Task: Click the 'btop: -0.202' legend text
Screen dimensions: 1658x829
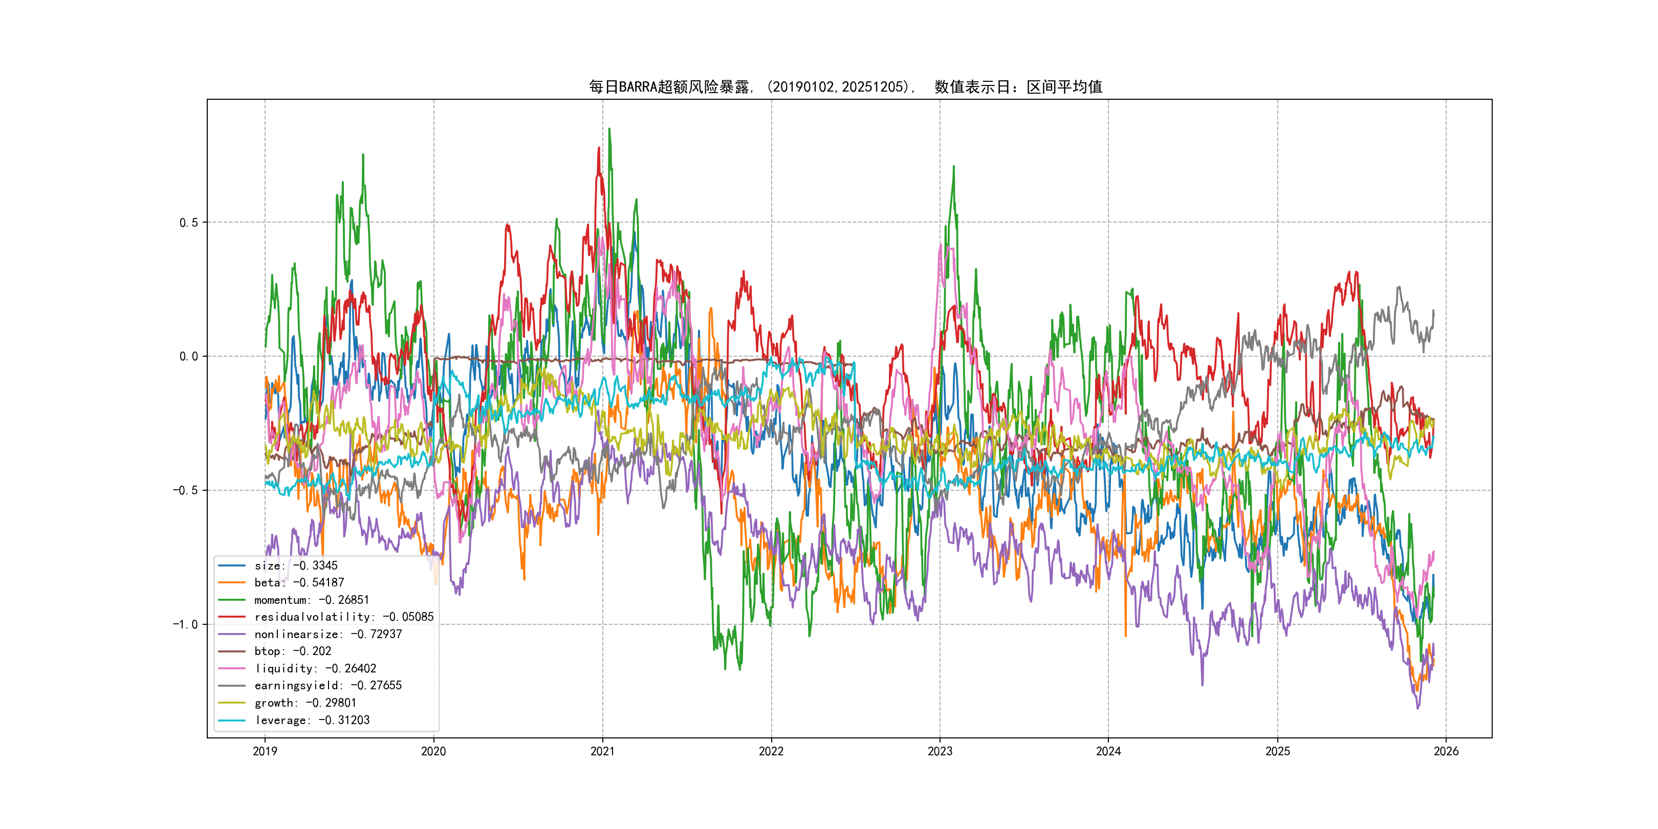Action: (x=293, y=651)
